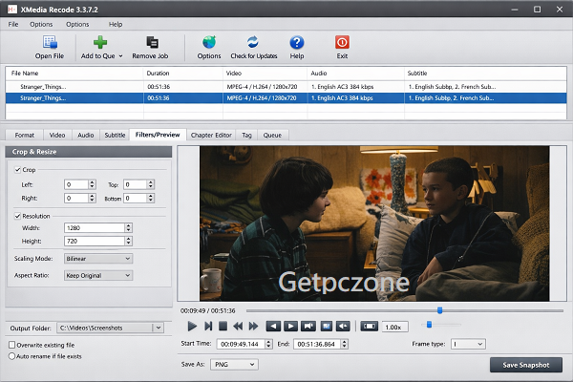Expand the Output Folder path dropdown
Viewport: 573px width, 382px height.
[x=159, y=328]
